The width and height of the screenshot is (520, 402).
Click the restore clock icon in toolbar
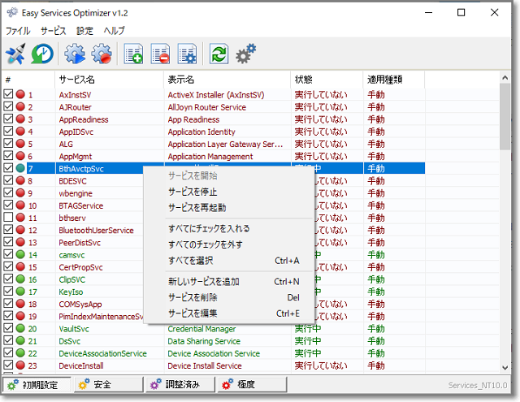pos(41,54)
